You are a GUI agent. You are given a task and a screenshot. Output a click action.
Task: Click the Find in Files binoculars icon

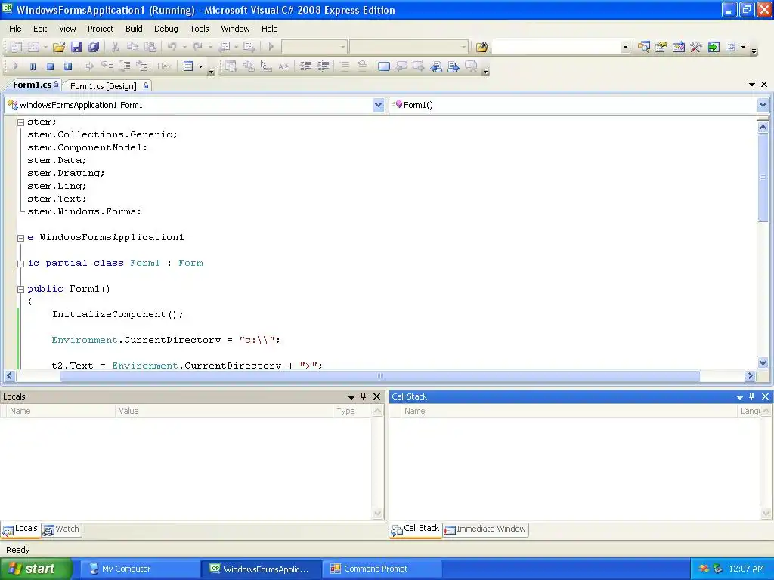(481, 47)
